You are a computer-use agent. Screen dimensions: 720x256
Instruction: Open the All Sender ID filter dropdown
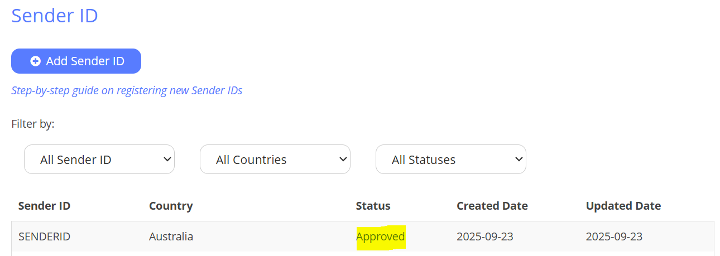(99, 160)
